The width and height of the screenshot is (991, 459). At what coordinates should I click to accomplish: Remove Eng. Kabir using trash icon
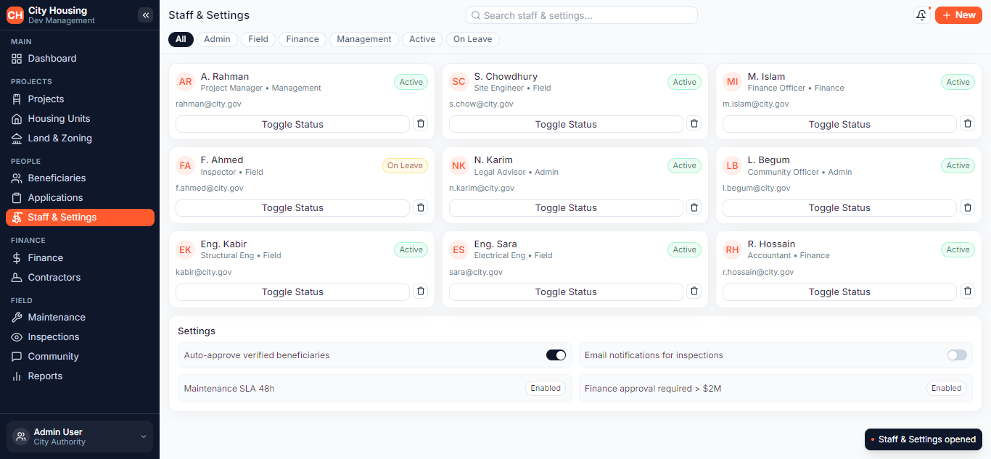click(420, 291)
